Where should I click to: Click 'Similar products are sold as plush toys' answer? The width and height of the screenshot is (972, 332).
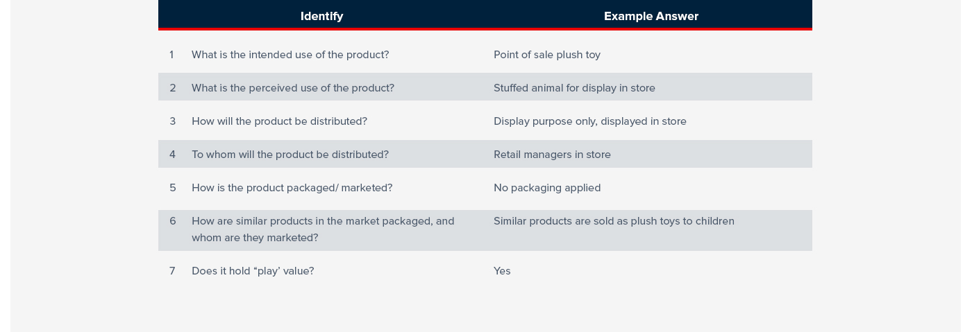pos(614,221)
